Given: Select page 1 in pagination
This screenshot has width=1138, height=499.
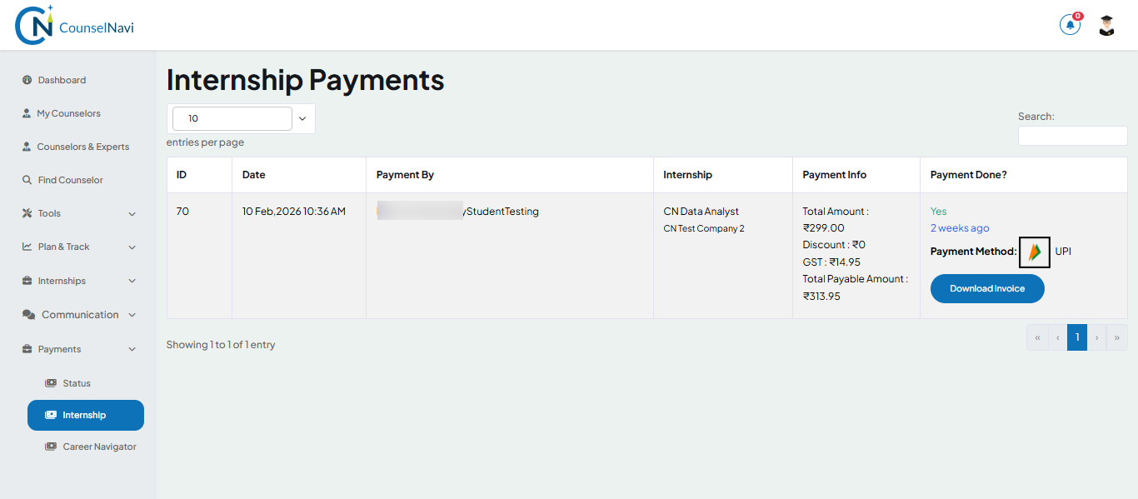Looking at the screenshot, I should click(x=1076, y=337).
